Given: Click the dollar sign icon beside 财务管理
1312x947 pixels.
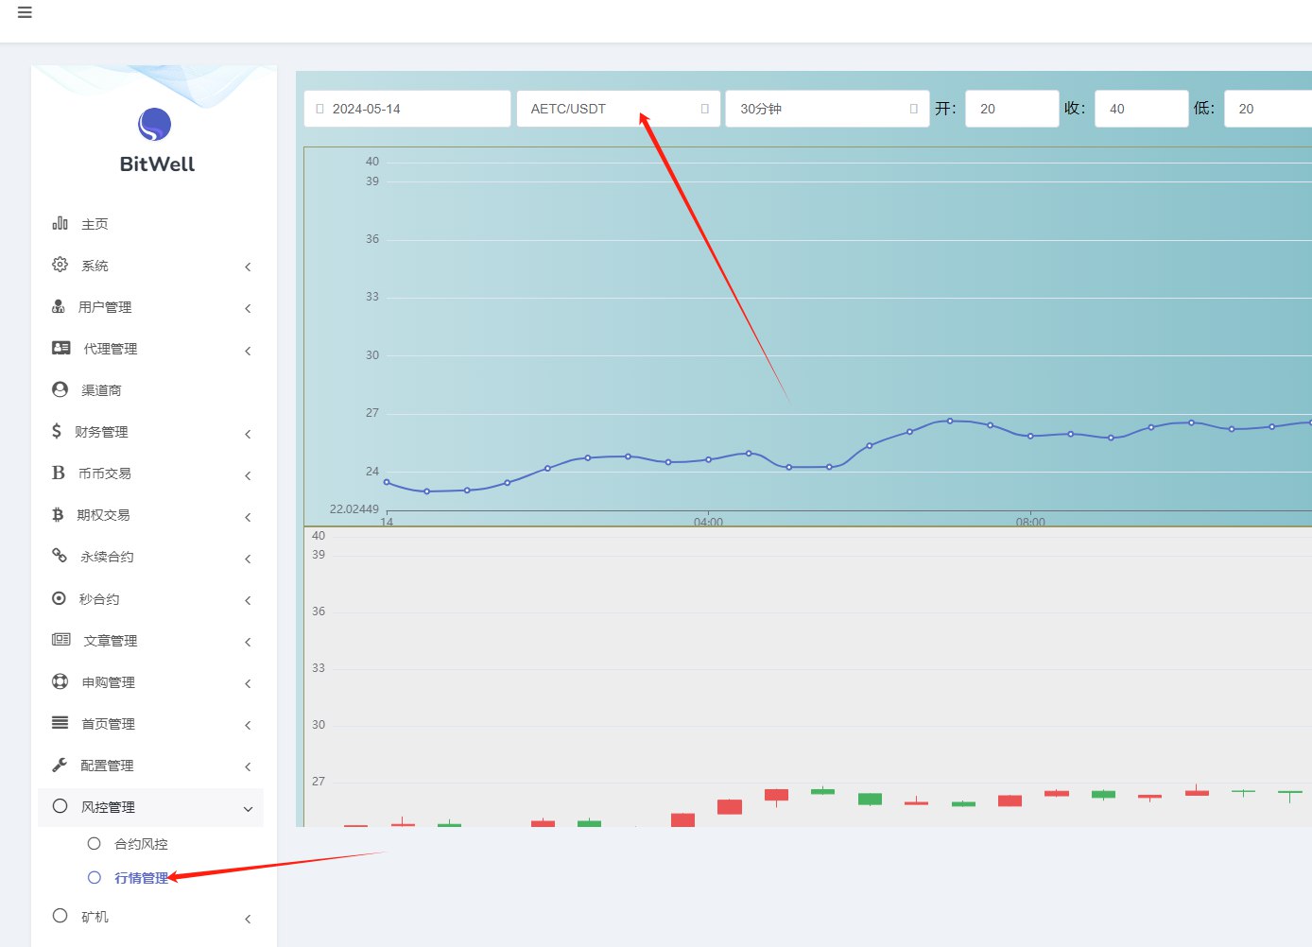Looking at the screenshot, I should (57, 431).
